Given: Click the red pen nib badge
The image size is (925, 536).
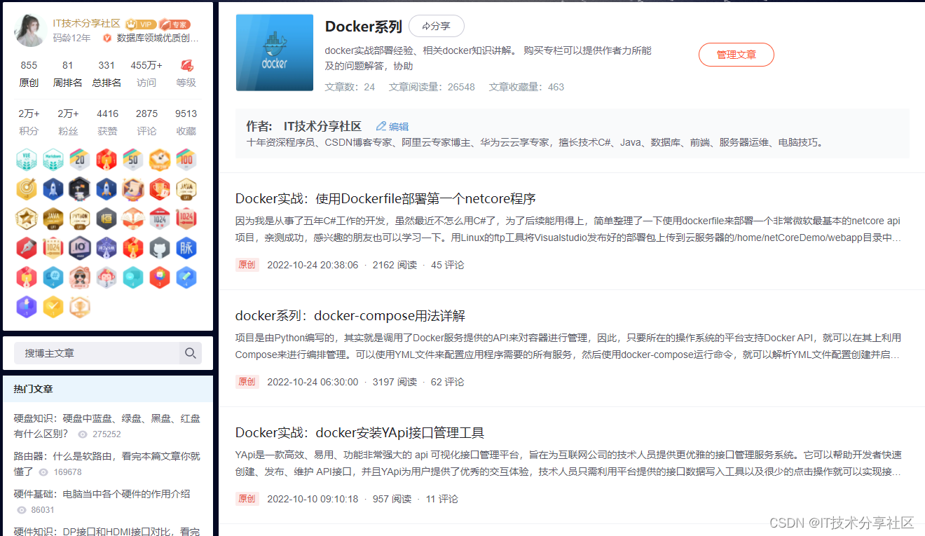Looking at the screenshot, I should coord(27,248).
